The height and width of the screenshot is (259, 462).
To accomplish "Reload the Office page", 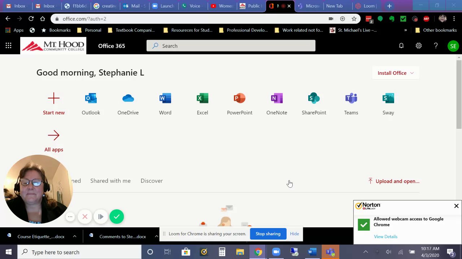I will tap(31, 19).
